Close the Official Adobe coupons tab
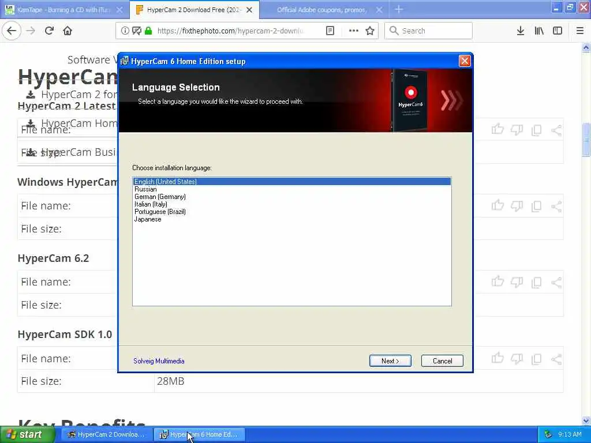Viewport: 591px width, 443px height. pyautogui.click(x=380, y=10)
